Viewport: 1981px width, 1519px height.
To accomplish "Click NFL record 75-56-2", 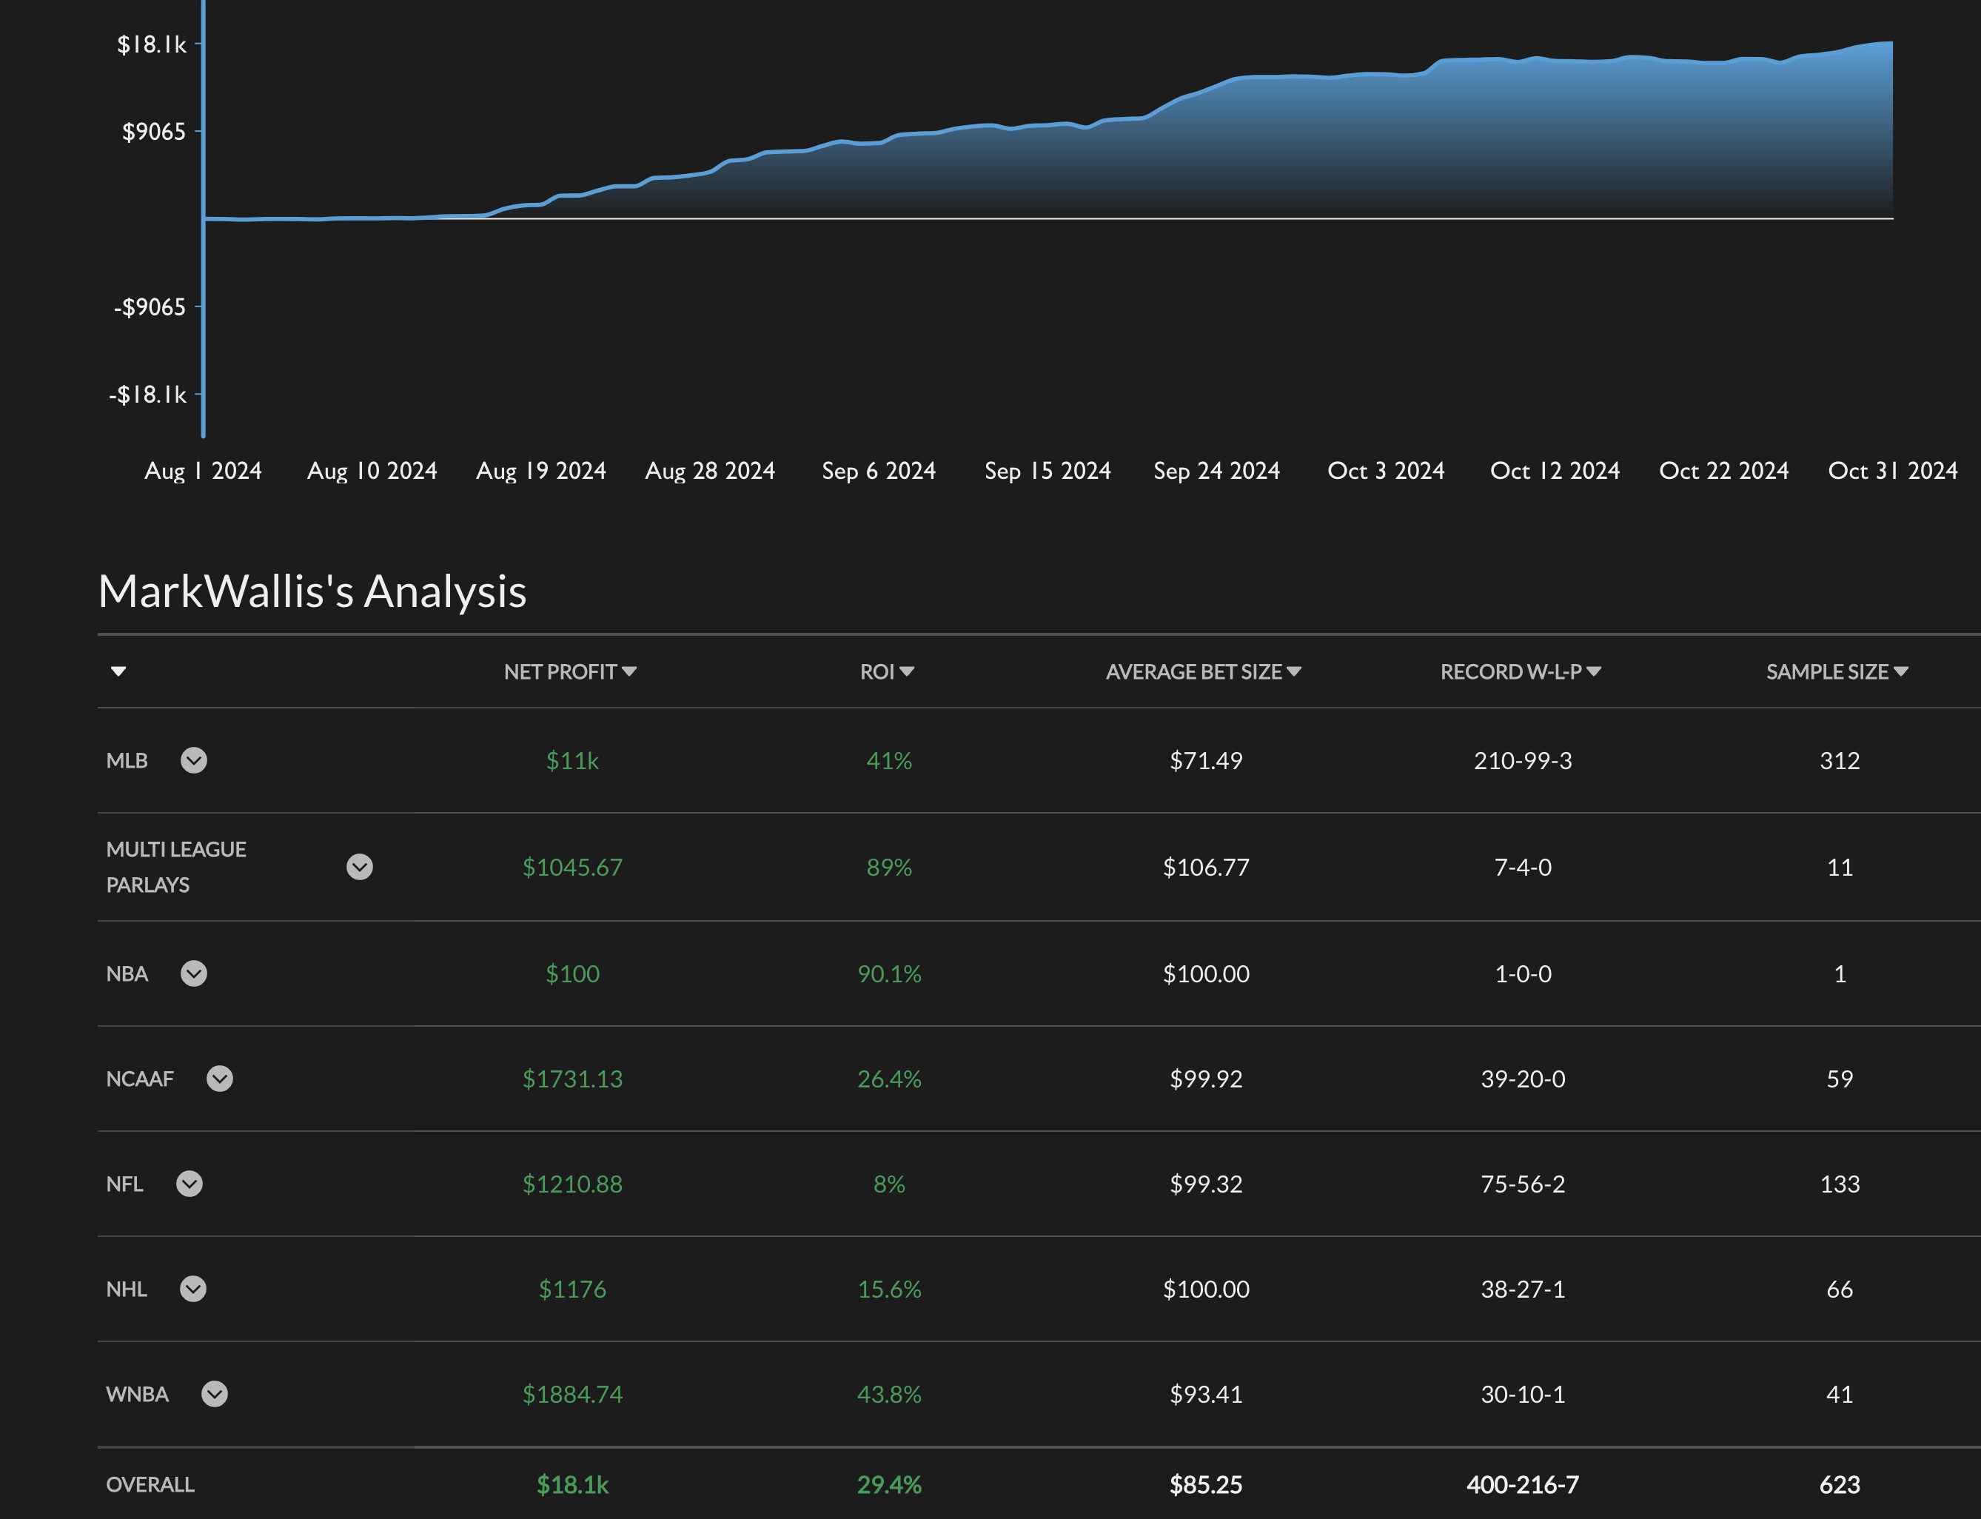I will [x=1523, y=1184].
